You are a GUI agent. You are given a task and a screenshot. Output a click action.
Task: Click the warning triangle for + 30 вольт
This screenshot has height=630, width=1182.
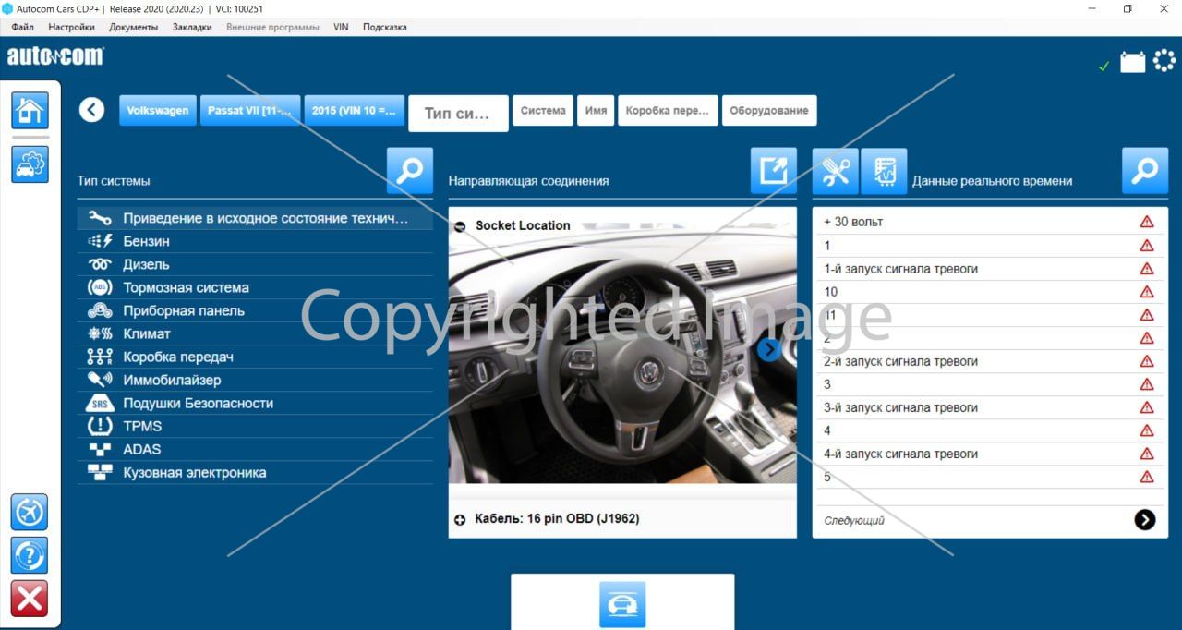coord(1147,222)
